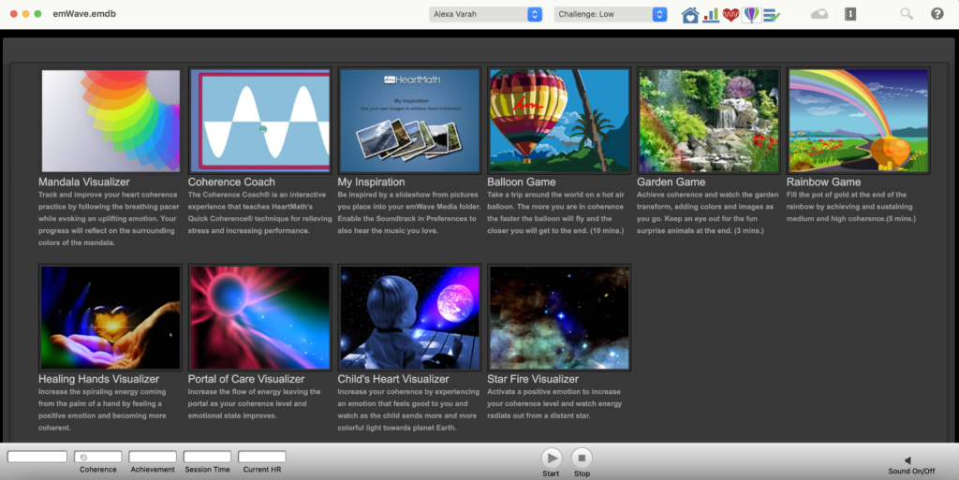The width and height of the screenshot is (959, 480).
Task: Click the Current HR field
Action: coord(262,457)
